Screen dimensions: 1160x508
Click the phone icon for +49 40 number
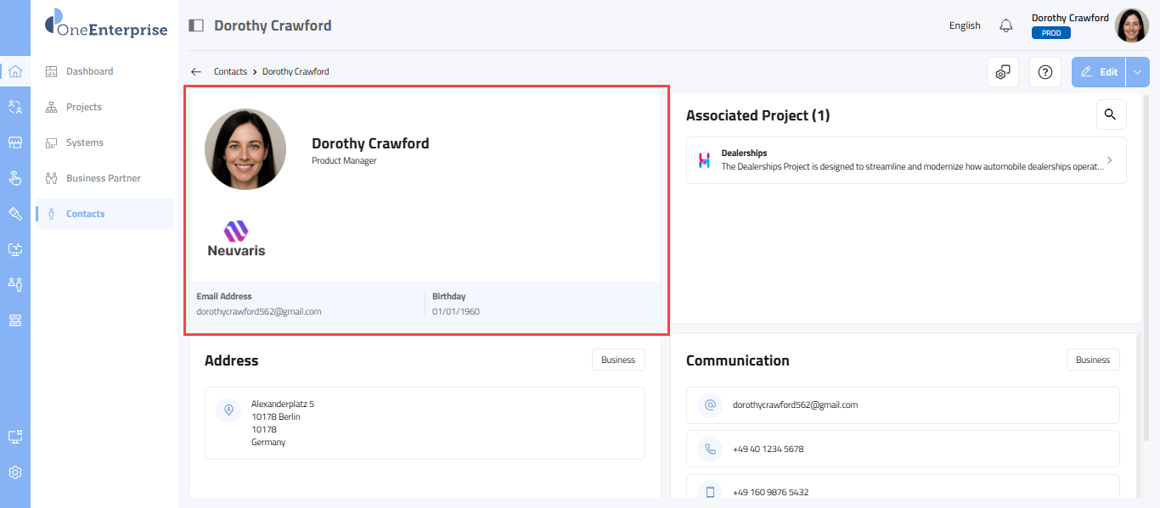point(710,449)
